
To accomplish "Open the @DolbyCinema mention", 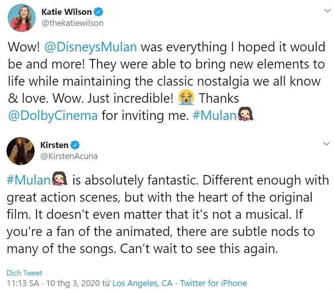I will tap(53, 115).
